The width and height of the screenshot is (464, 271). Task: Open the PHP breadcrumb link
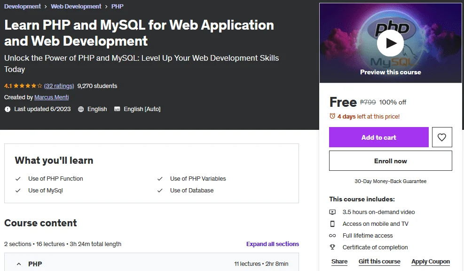click(117, 6)
